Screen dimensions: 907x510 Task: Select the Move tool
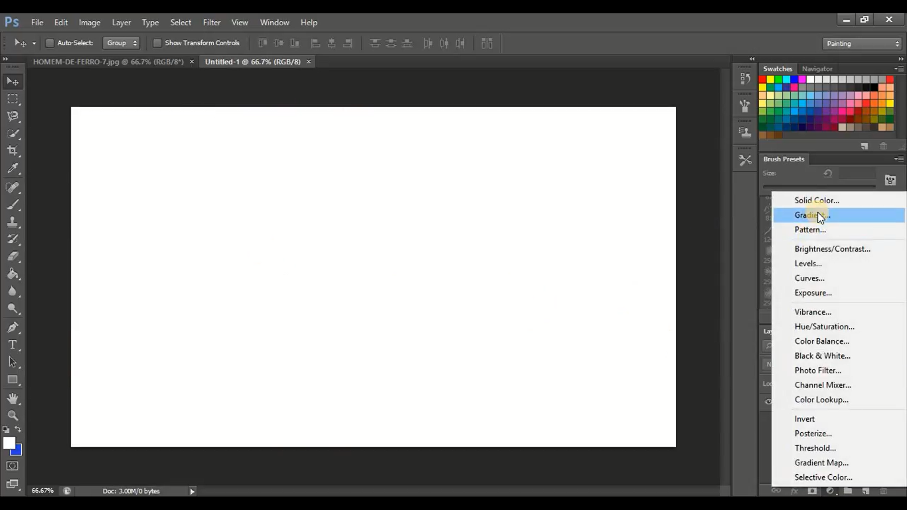(x=13, y=81)
